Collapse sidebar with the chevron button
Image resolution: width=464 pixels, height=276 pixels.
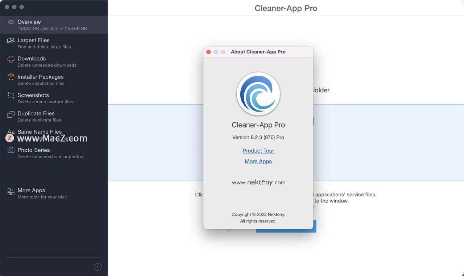[x=98, y=267]
